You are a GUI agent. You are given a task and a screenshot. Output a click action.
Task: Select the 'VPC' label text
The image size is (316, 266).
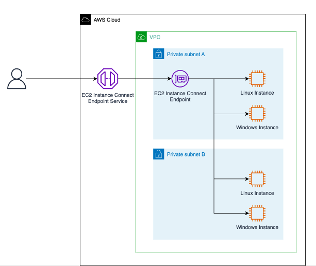click(155, 37)
